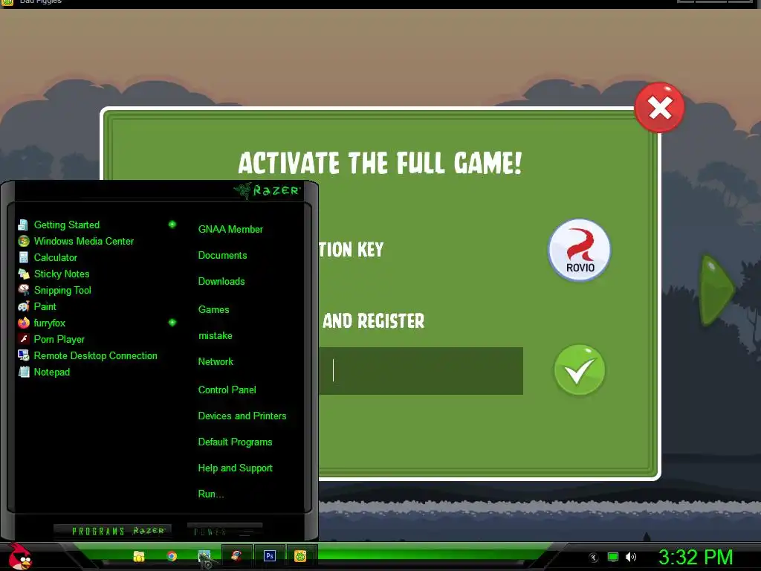
Task: Click the Windows Media Center icon
Action: coord(23,241)
